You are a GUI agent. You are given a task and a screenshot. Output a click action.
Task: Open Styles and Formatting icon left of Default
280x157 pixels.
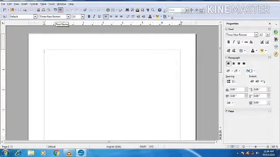coord(5,17)
